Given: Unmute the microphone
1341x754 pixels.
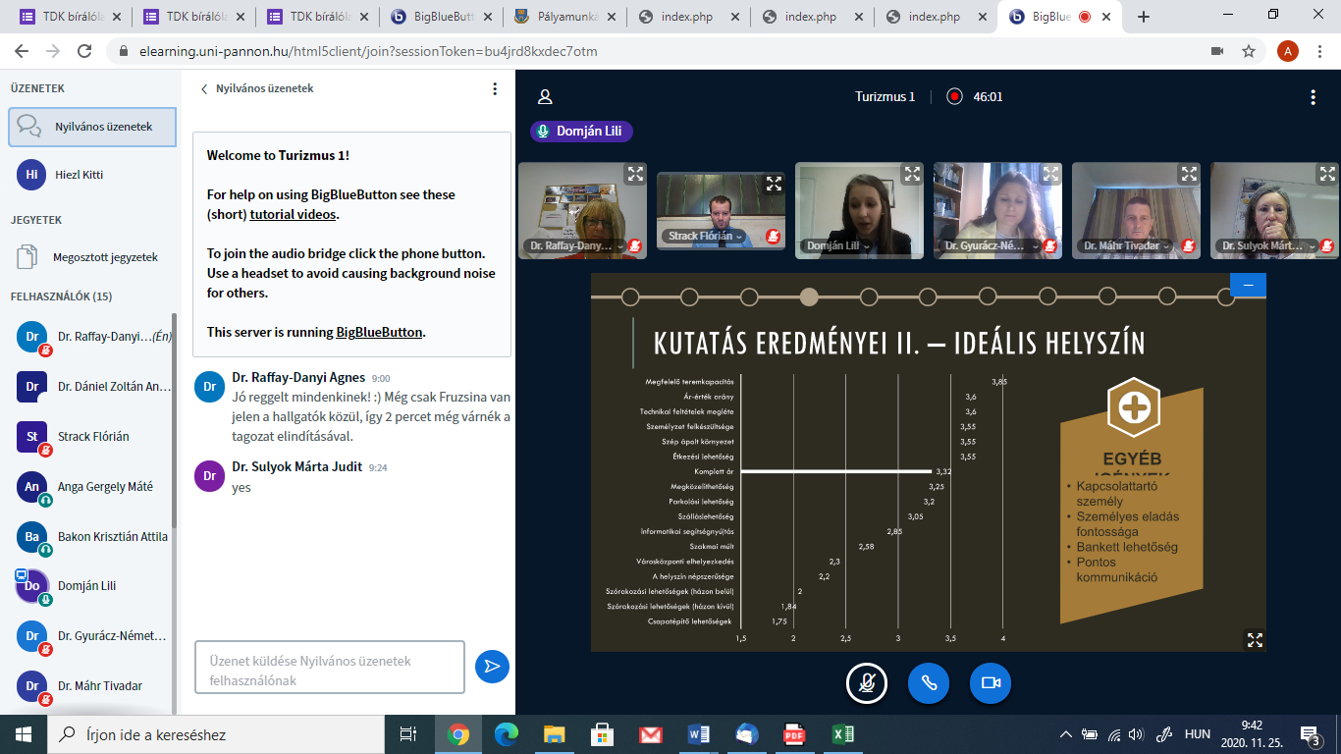Looking at the screenshot, I should [866, 683].
